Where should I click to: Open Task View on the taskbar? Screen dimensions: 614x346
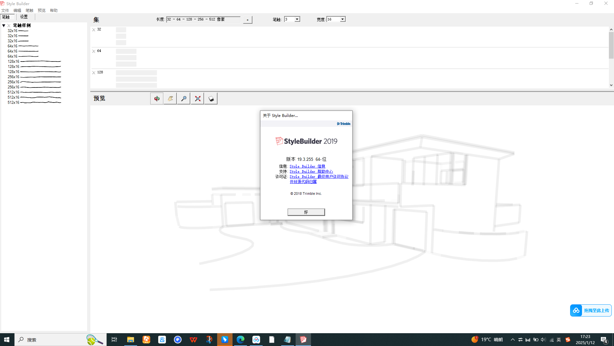(x=114, y=340)
